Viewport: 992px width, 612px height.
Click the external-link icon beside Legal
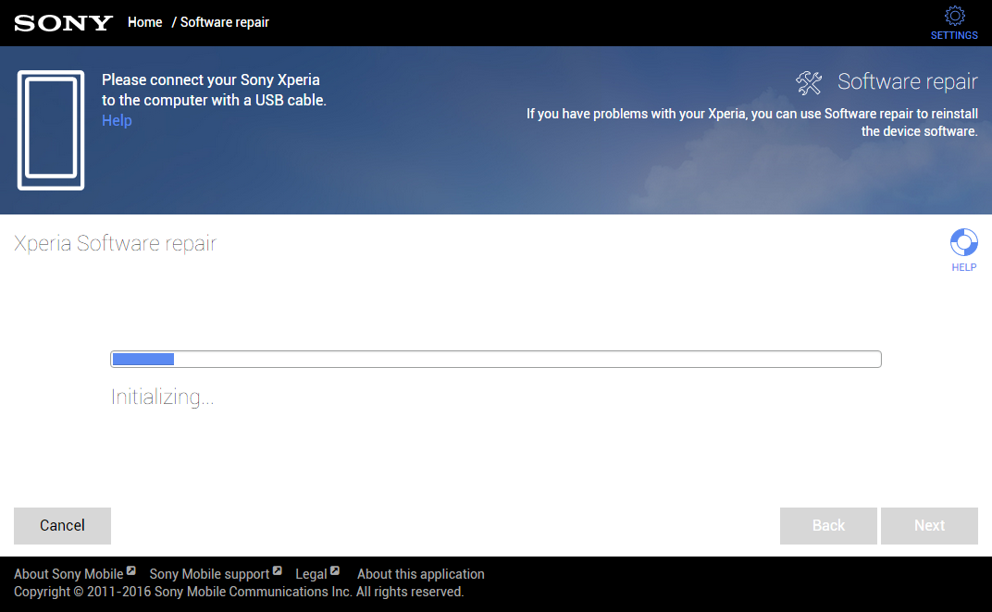click(x=335, y=571)
